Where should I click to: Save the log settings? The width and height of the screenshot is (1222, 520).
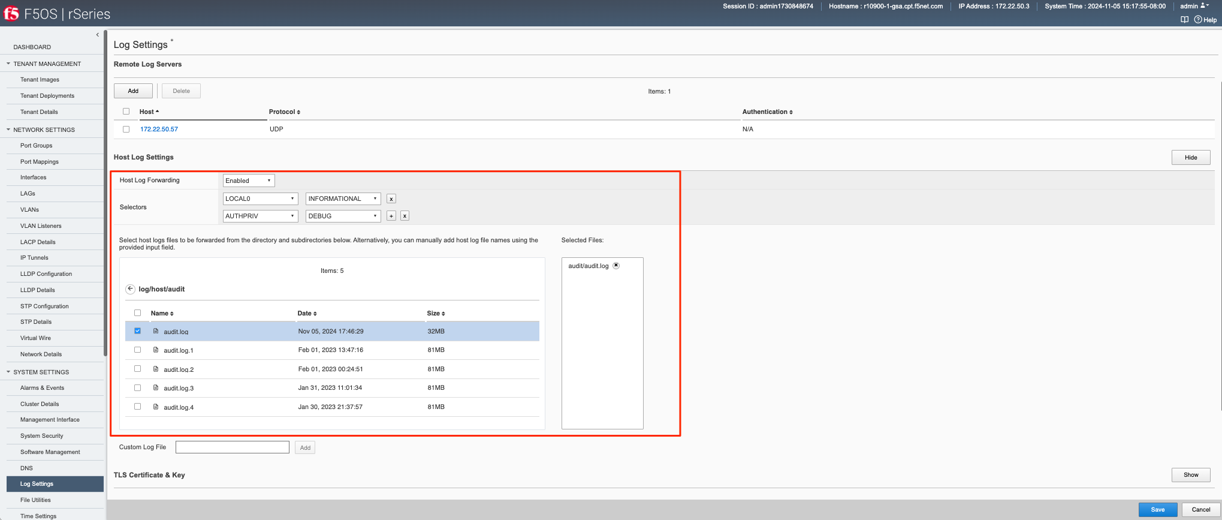(x=1158, y=510)
